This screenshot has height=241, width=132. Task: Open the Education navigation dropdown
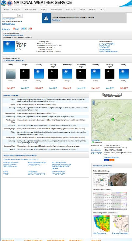(x=71, y=9)
